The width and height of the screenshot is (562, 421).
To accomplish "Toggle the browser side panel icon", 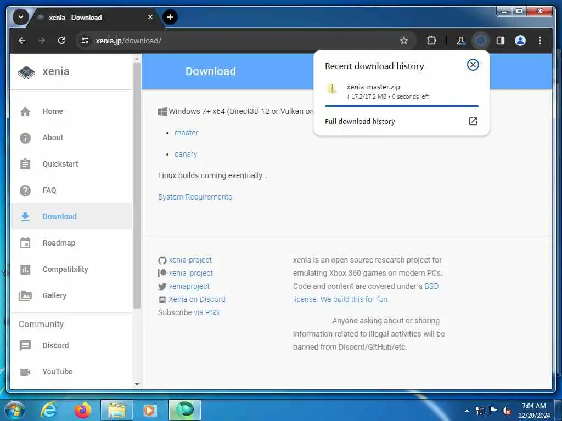I will click(501, 41).
